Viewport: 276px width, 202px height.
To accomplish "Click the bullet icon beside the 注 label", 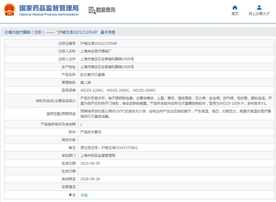I will point(70,195).
